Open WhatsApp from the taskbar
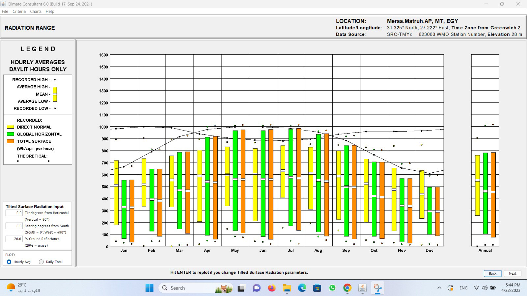 (x=332, y=288)
